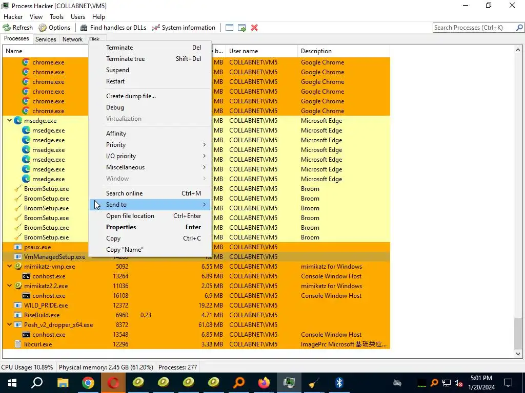Image resolution: width=525 pixels, height=393 pixels.
Task: Focus the Search Processes field
Action: (x=474, y=28)
